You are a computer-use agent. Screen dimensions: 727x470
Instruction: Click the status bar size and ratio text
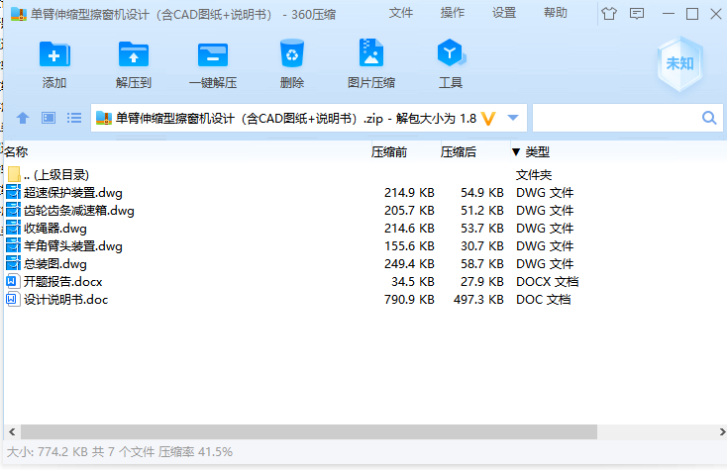click(120, 452)
